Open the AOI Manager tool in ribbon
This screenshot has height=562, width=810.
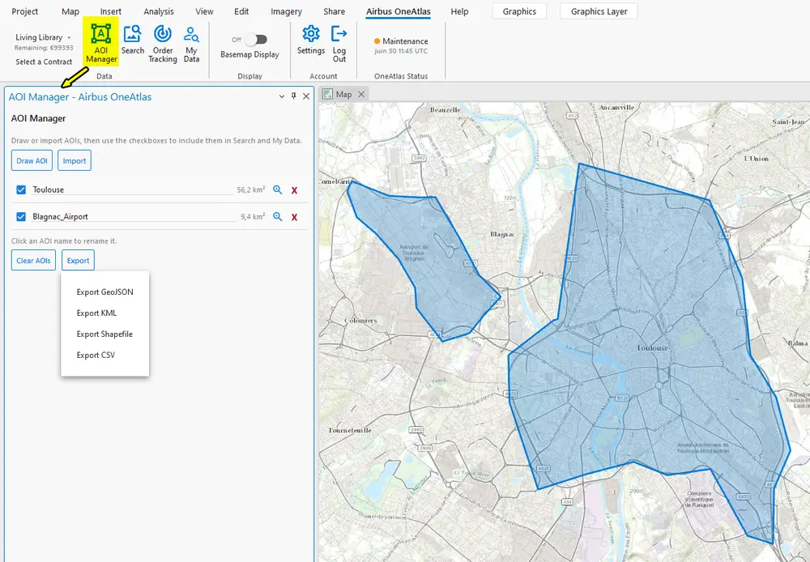(x=100, y=44)
